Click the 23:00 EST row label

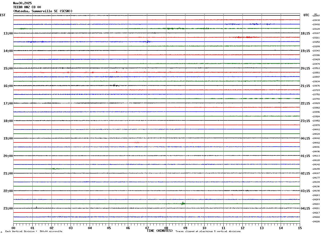pyautogui.click(x=8, y=208)
